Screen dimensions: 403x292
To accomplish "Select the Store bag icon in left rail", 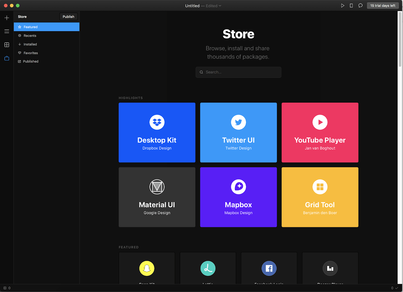I will click(x=7, y=58).
